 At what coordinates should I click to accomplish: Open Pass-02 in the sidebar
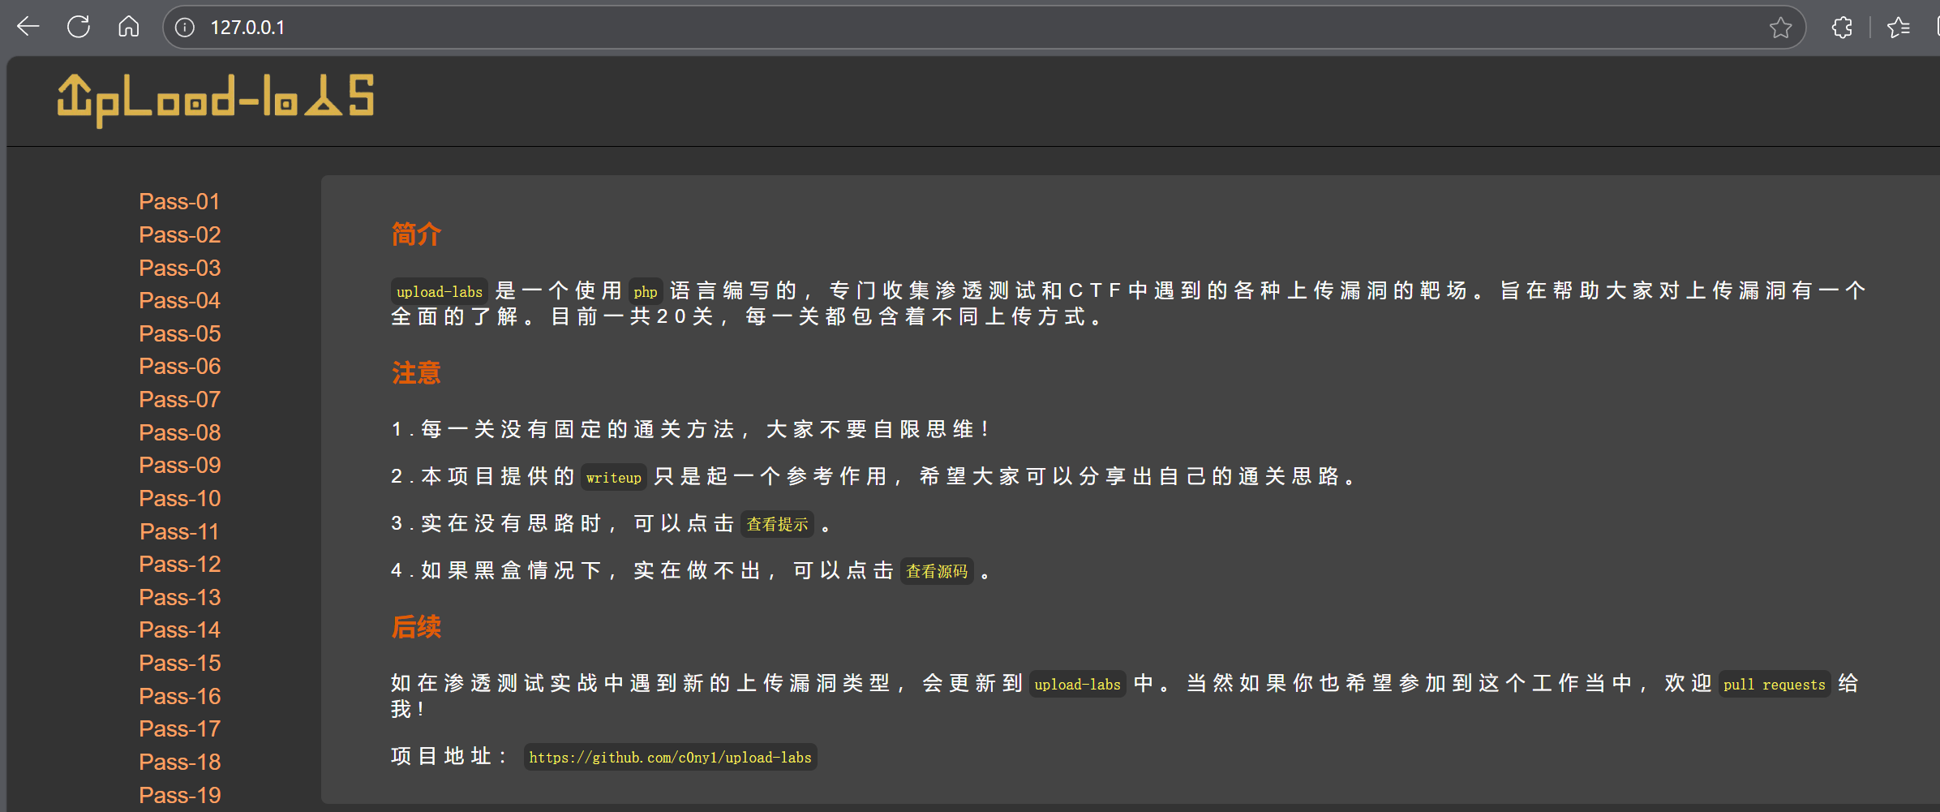(179, 234)
